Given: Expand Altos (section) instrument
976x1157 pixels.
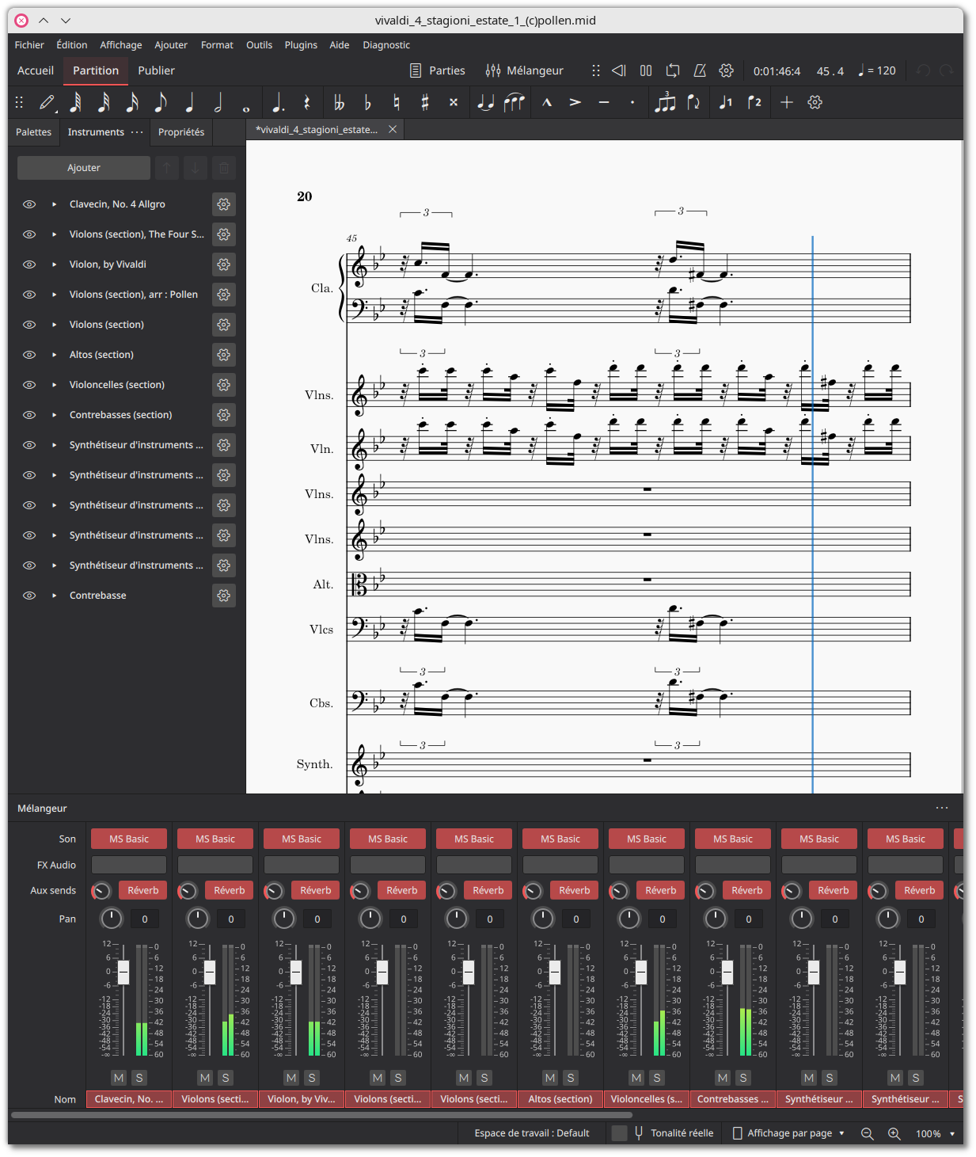Looking at the screenshot, I should click(x=54, y=355).
